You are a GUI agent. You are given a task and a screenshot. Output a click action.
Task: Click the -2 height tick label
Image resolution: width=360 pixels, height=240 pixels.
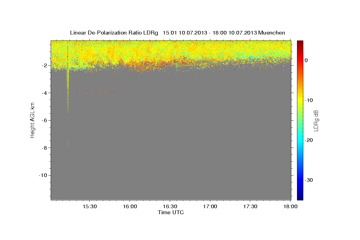[44, 65]
